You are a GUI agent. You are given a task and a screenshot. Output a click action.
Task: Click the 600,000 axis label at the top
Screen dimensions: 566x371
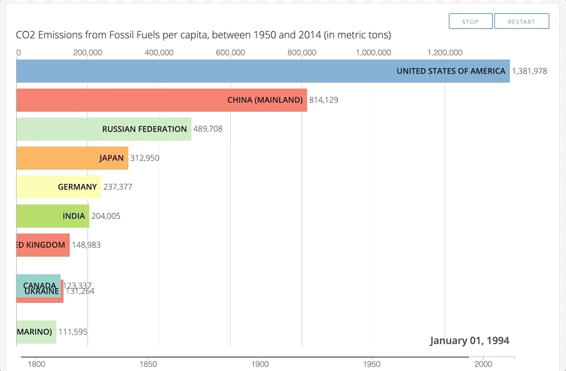click(x=230, y=52)
